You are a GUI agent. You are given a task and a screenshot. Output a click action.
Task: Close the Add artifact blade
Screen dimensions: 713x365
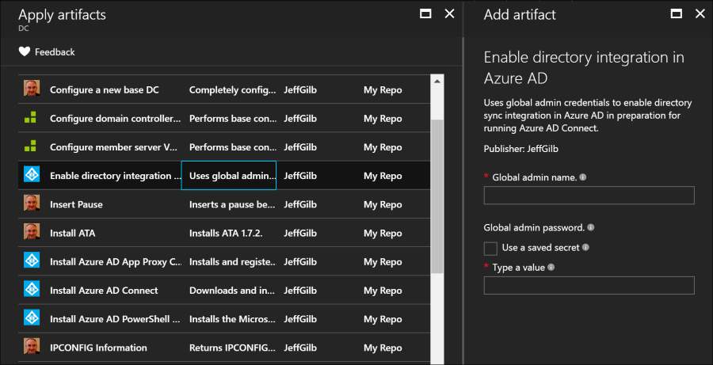point(700,13)
